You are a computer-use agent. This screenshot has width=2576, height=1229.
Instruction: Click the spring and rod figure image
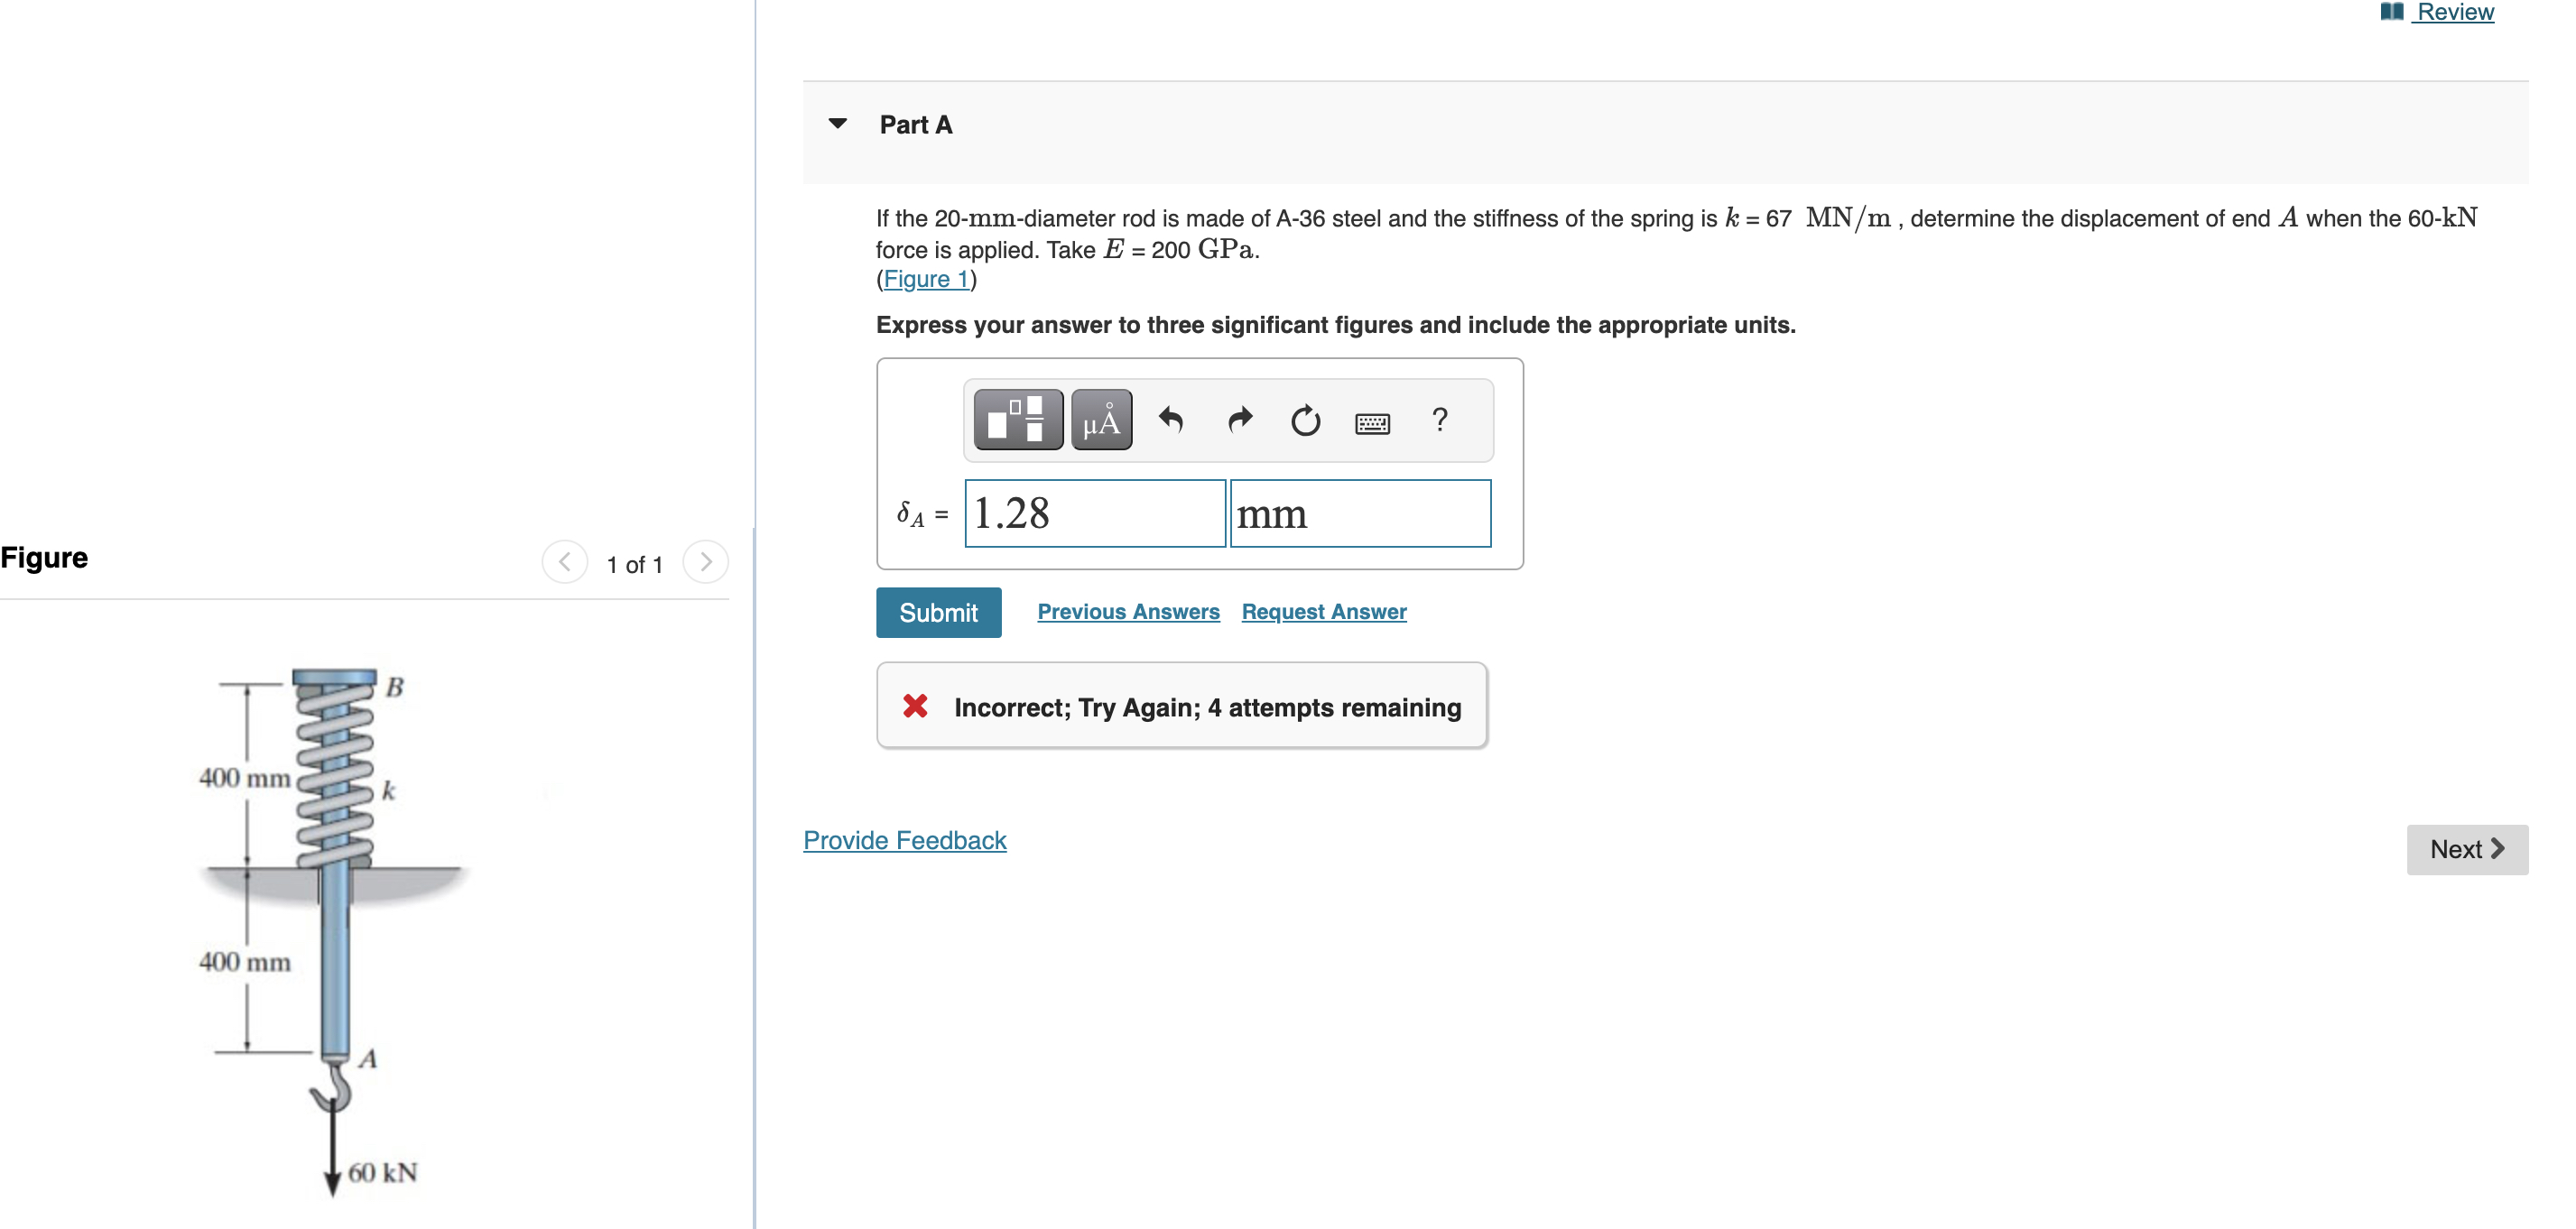[335, 930]
